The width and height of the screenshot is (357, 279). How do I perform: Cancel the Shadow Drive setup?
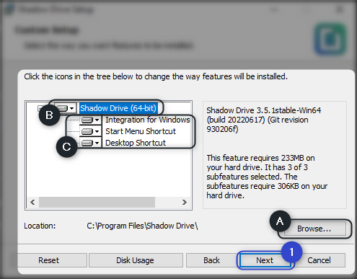pos(319,260)
